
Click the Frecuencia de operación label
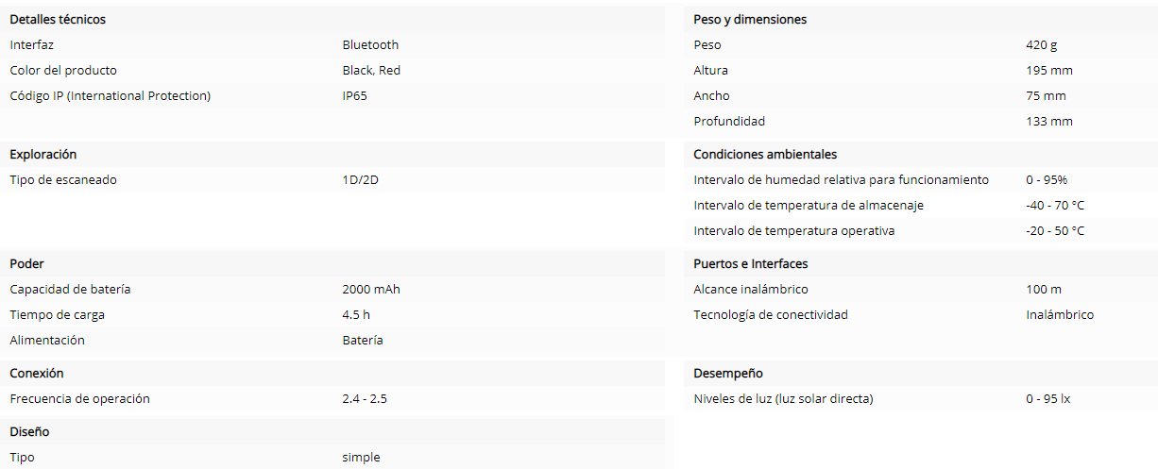click(x=79, y=398)
